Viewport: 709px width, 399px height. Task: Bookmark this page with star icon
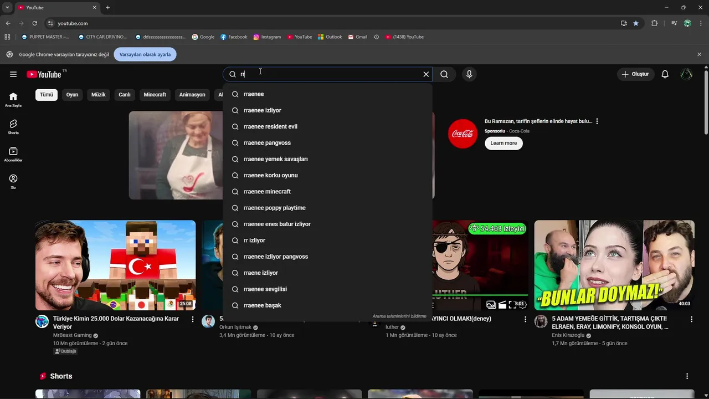(x=636, y=23)
